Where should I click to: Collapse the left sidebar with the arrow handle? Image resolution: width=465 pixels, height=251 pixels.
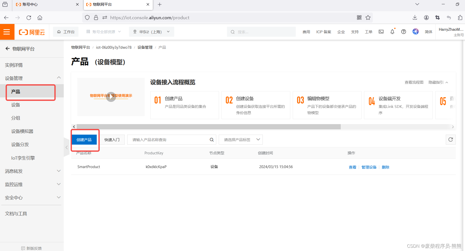tap(66, 147)
